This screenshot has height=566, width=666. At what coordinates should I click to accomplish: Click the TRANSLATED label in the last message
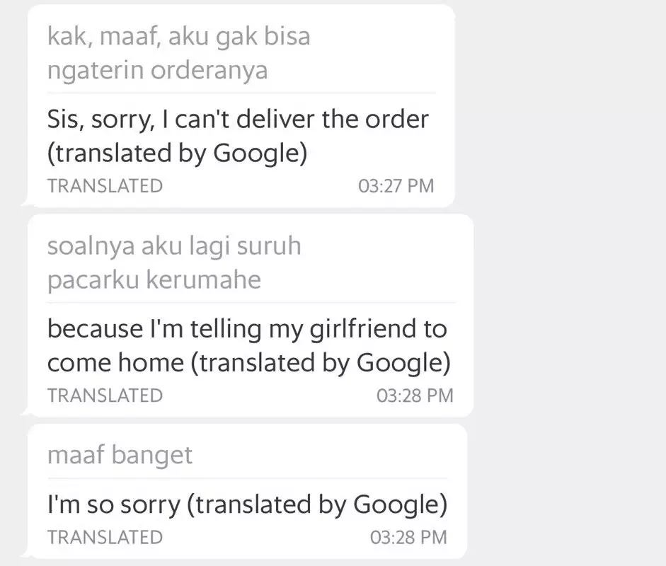pos(105,536)
